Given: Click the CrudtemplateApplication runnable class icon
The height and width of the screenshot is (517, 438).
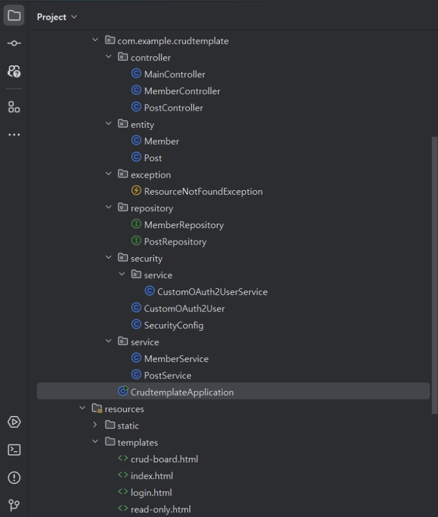Looking at the screenshot, I should (123, 391).
